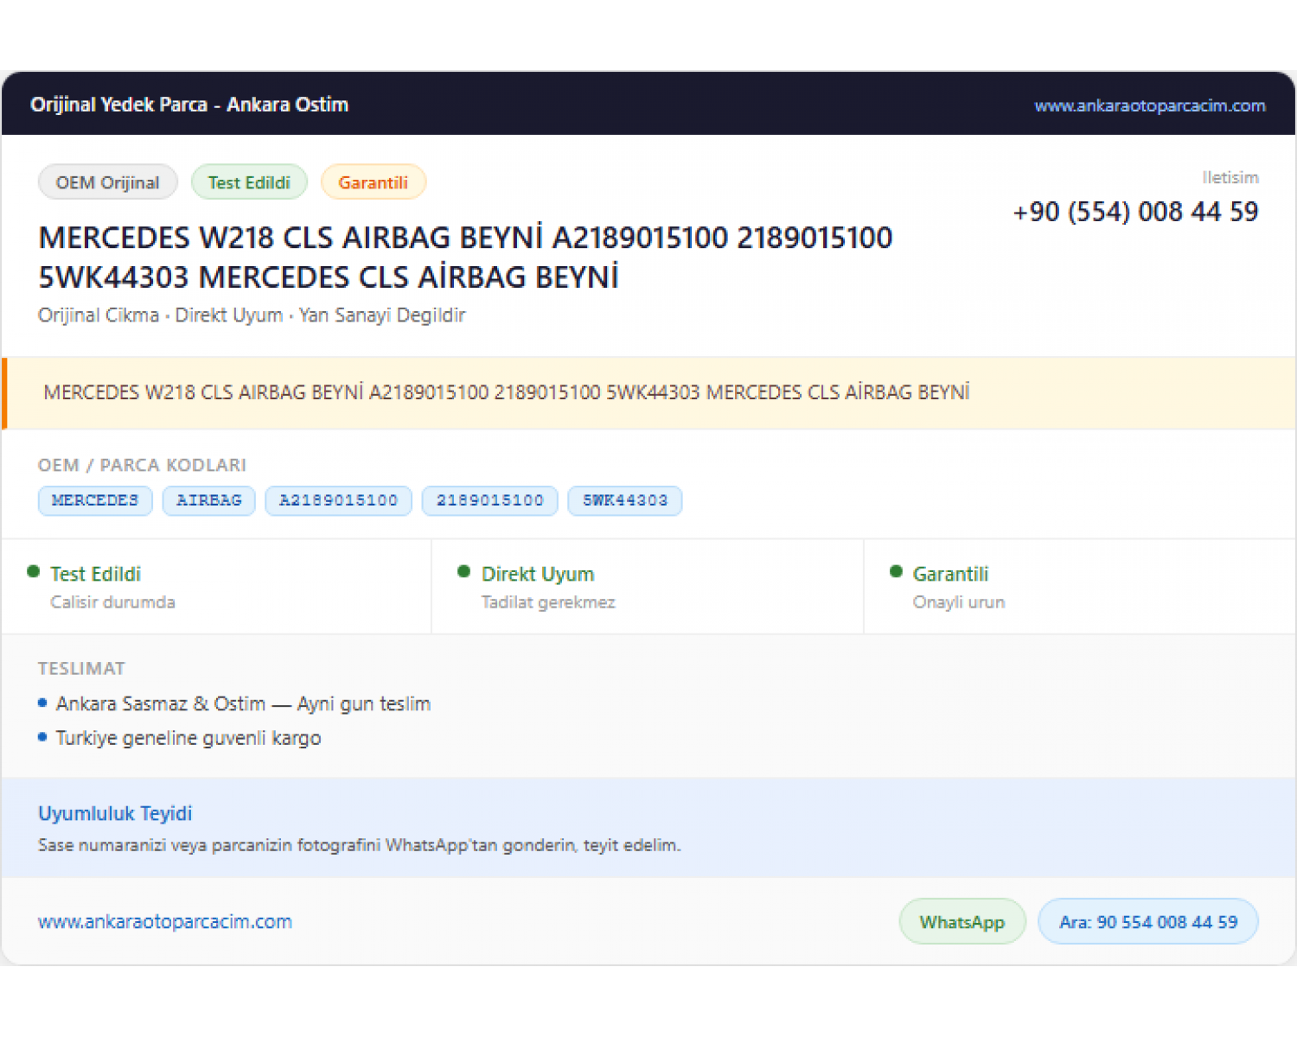Image resolution: width=1297 pixels, height=1037 pixels.
Task: Click the green dot beside Garantili feature
Action: tap(896, 571)
